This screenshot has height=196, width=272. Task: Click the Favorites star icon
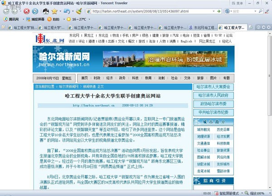coord(54,11)
